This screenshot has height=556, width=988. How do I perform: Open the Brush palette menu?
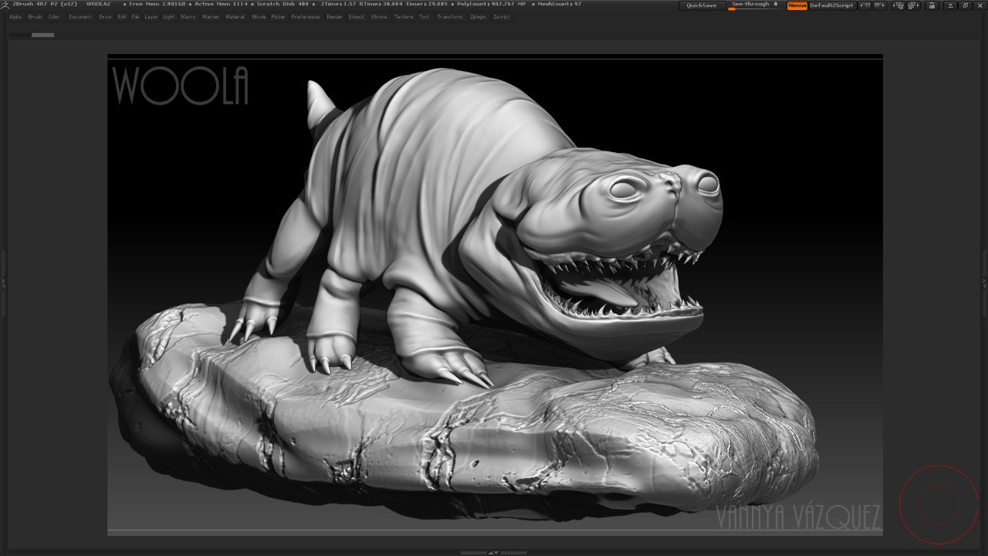(x=34, y=16)
